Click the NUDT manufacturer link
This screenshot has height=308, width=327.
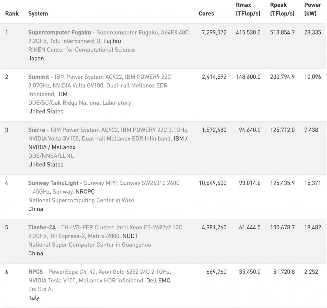point(130,236)
